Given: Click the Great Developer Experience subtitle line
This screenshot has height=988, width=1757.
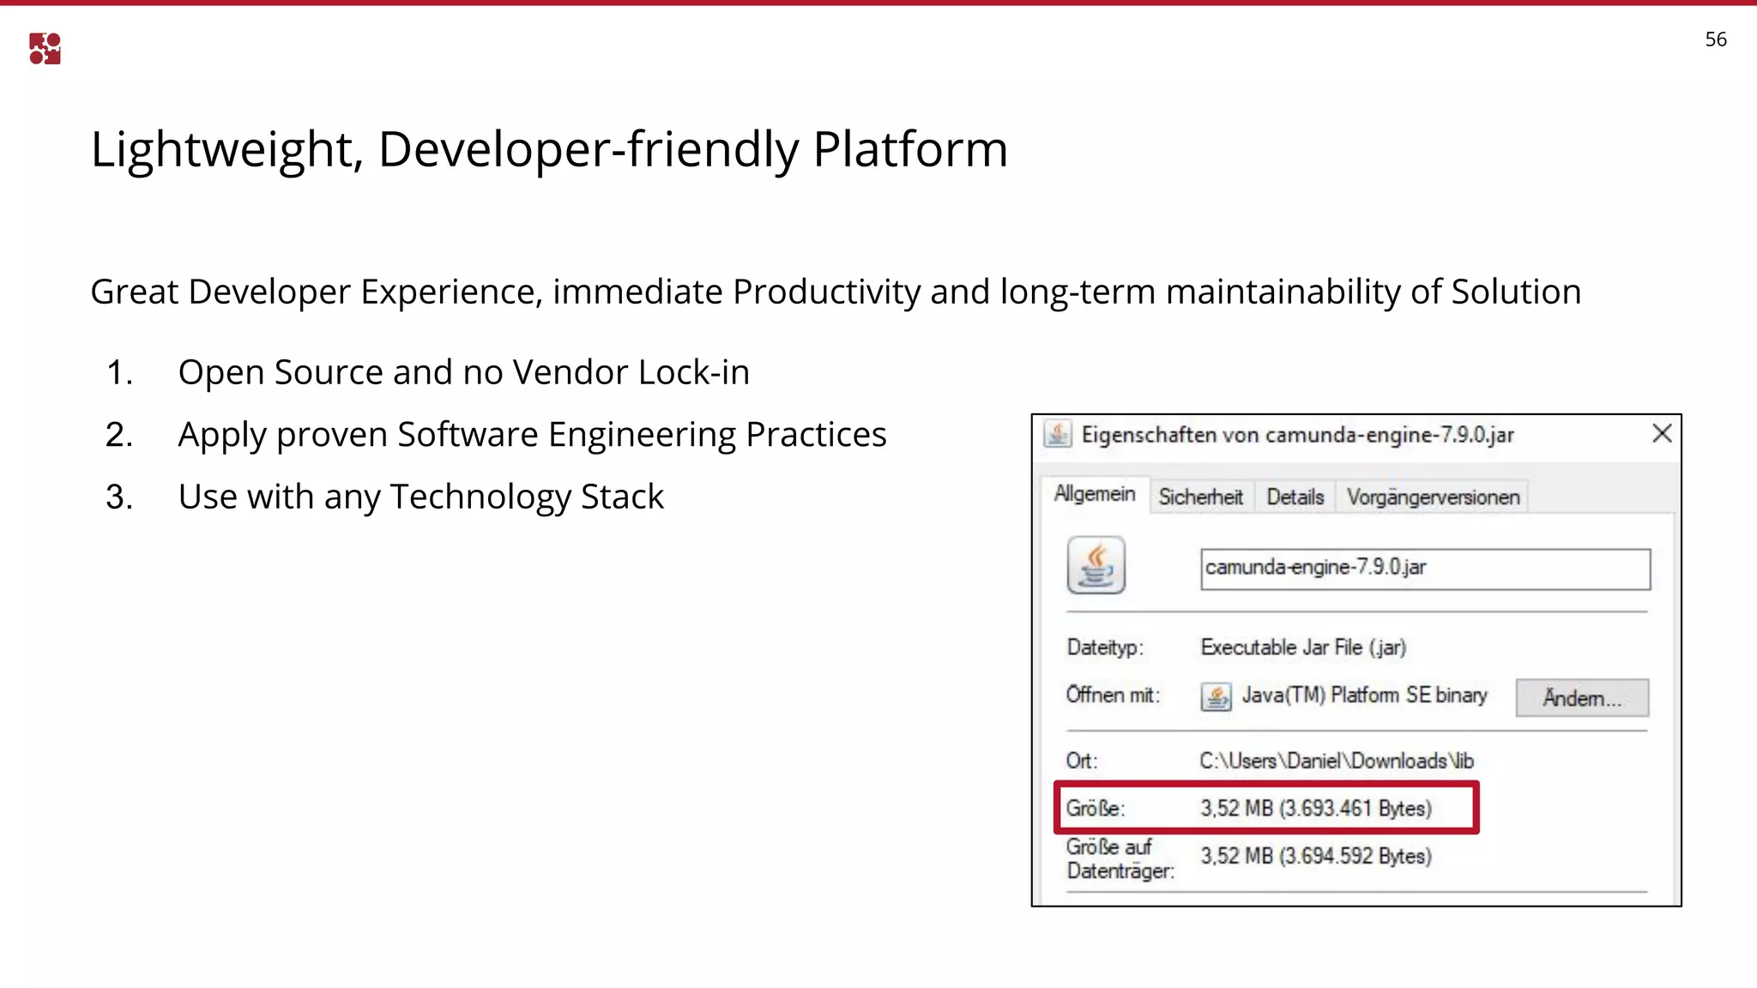Looking at the screenshot, I should (836, 292).
